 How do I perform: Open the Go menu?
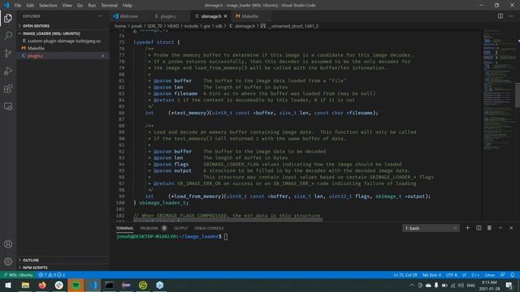80,6
